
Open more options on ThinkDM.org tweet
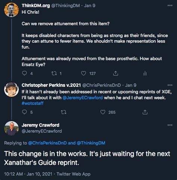click(170, 6)
